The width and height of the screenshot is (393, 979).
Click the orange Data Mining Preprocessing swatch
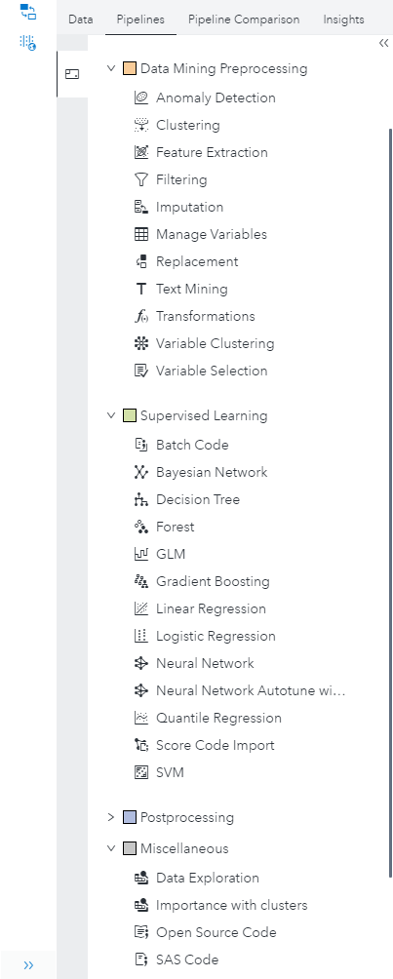130,68
